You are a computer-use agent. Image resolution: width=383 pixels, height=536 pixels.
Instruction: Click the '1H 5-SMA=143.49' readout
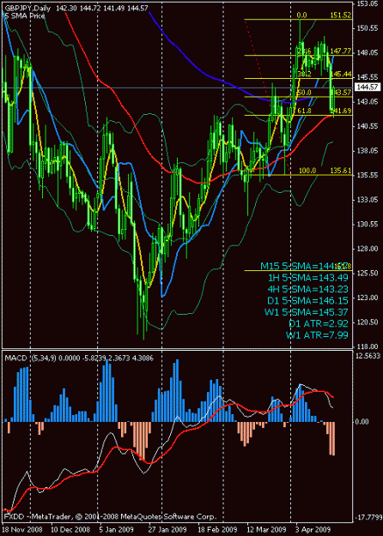pyautogui.click(x=308, y=278)
